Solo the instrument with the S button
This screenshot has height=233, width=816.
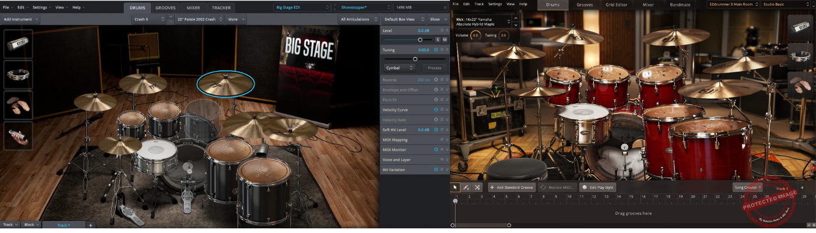point(437,40)
